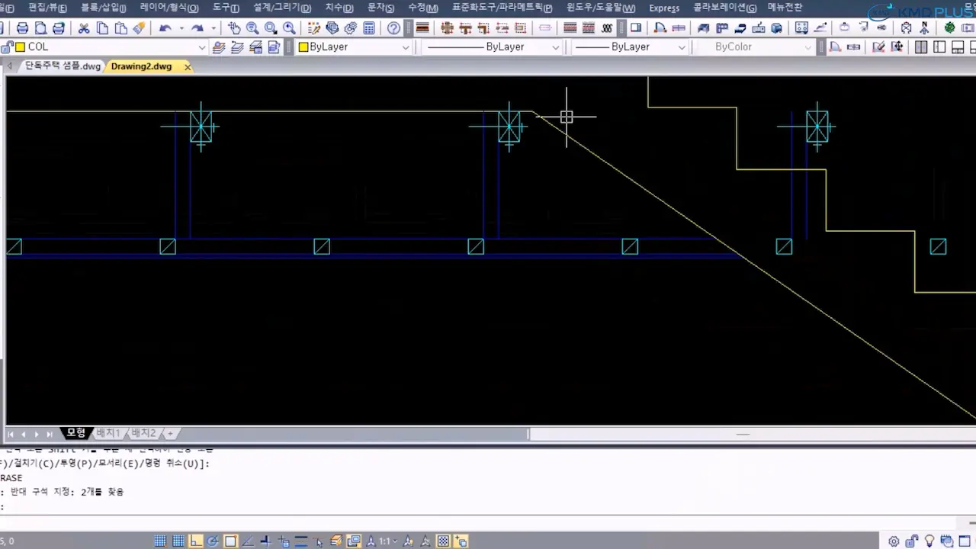Viewport: 976px width, 549px height.
Task: Toggle Ortho mode in status bar
Action: point(196,541)
